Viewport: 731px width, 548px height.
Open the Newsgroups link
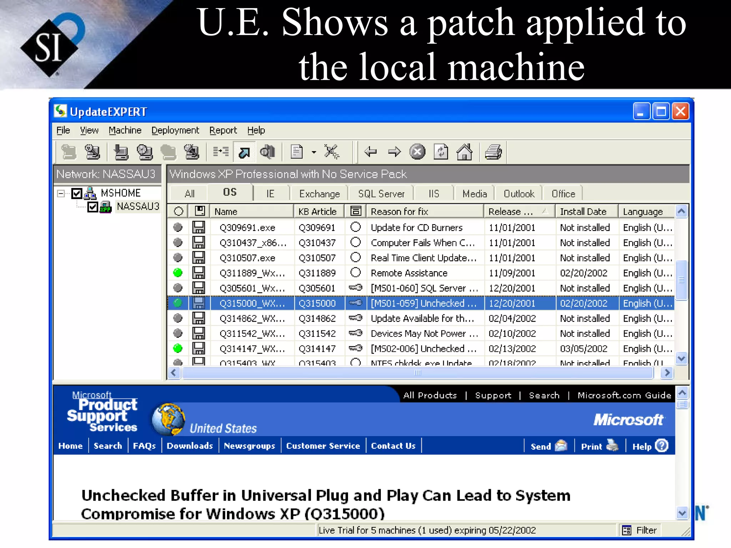[249, 446]
